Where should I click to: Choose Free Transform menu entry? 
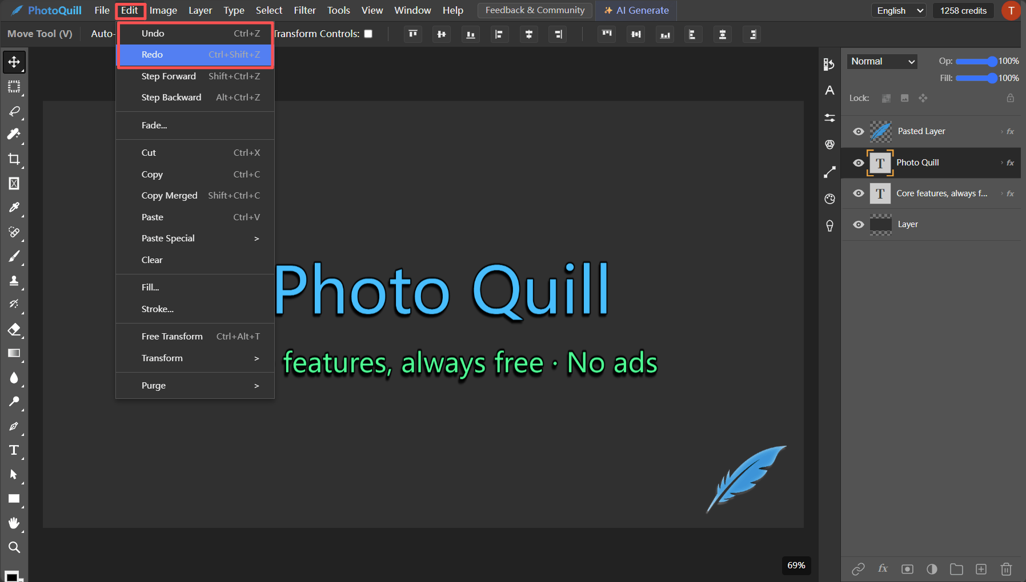(x=195, y=337)
